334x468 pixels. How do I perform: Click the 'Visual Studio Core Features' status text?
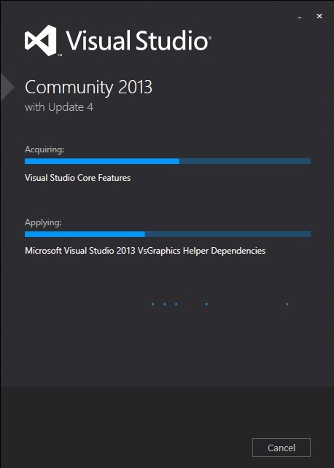(x=77, y=178)
